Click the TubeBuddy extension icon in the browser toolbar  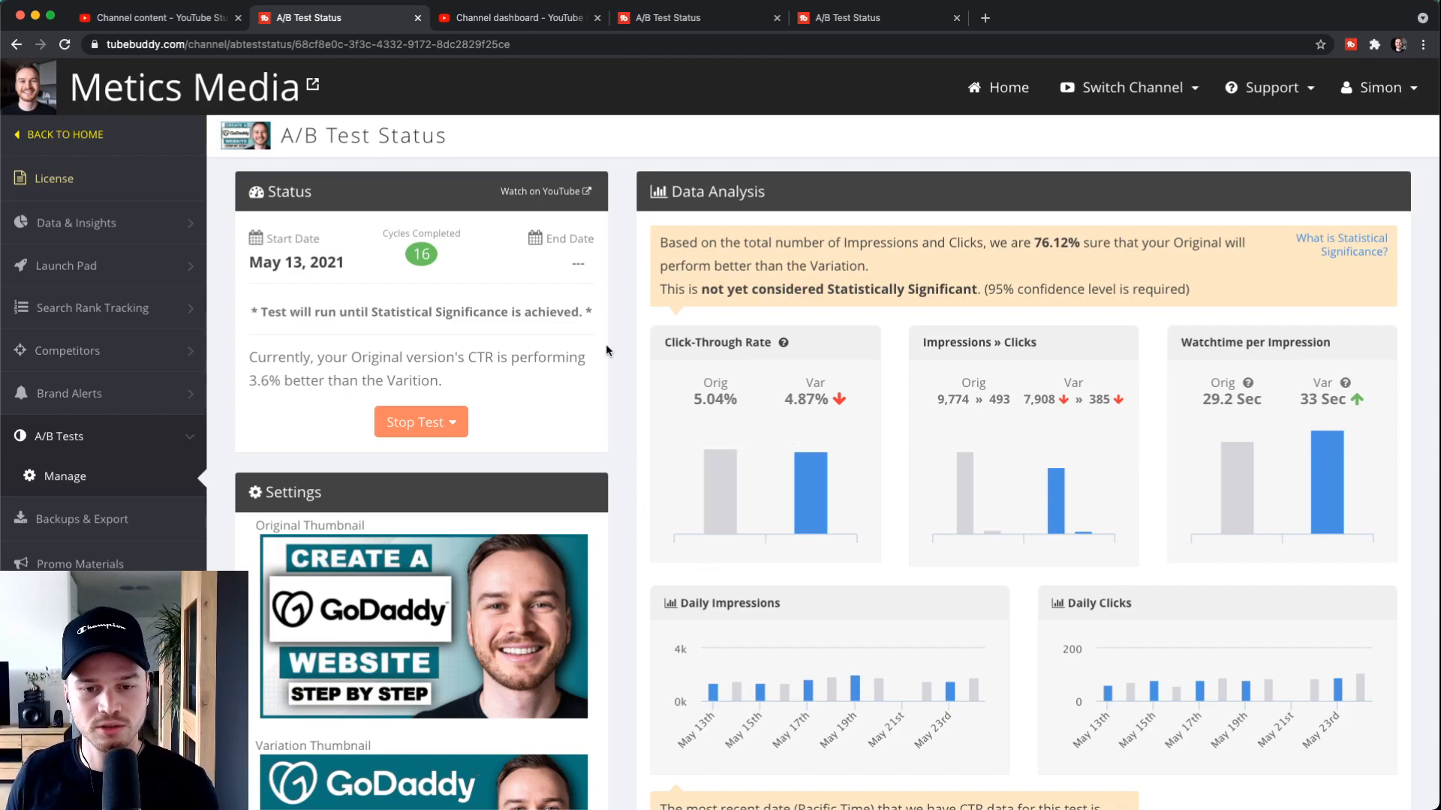pos(1351,44)
